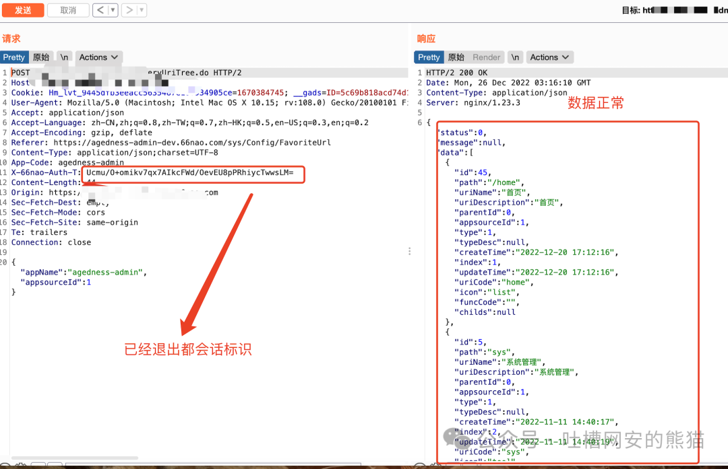Toggle the response \n non-printable characters button
728x469 pixels.
515,57
